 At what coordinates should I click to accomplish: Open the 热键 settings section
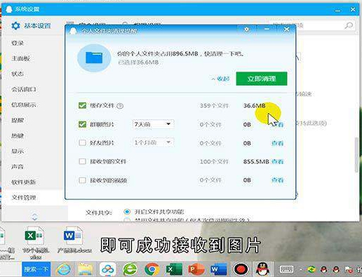click(x=18, y=135)
